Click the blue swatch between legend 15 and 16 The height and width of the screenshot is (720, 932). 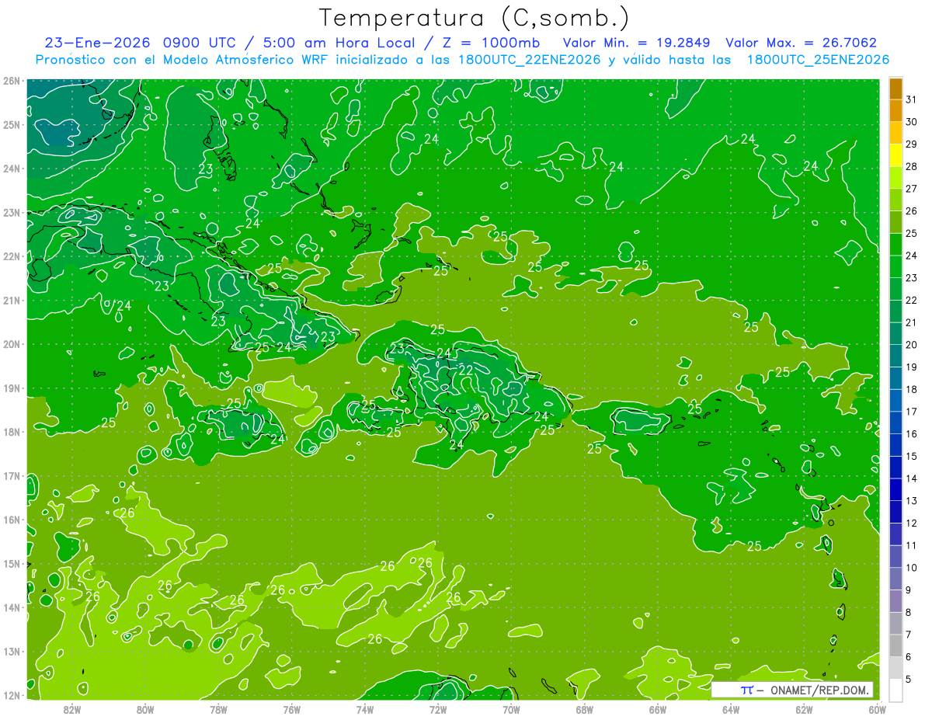point(895,445)
